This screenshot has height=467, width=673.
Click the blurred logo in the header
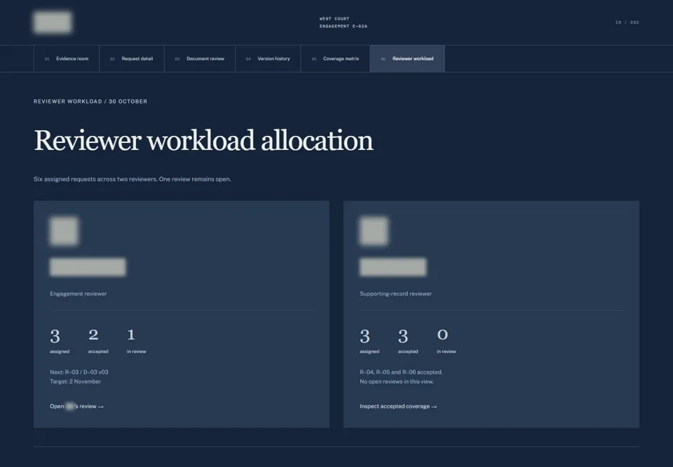pyautogui.click(x=53, y=22)
